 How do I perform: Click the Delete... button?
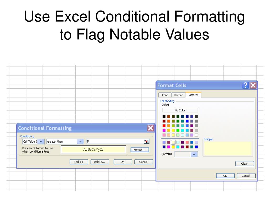pos(100,162)
